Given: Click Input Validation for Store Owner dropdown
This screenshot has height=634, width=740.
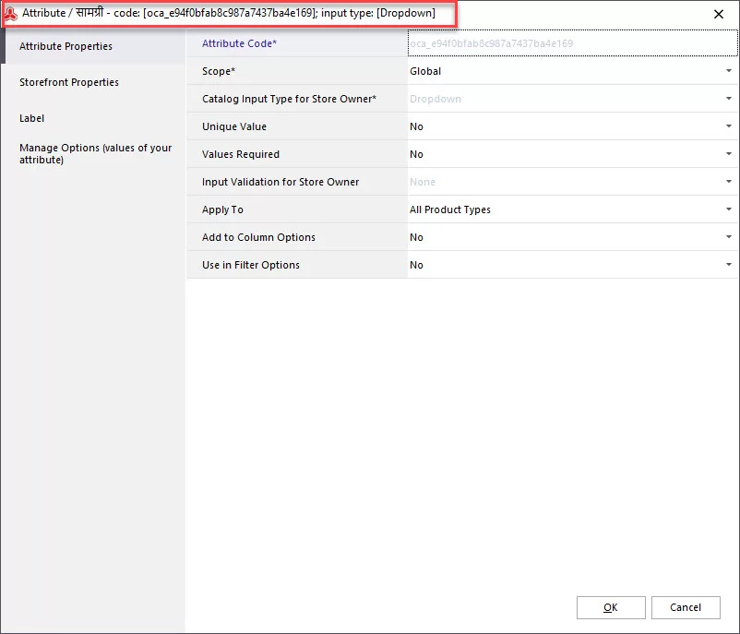Looking at the screenshot, I should pyautogui.click(x=572, y=182).
